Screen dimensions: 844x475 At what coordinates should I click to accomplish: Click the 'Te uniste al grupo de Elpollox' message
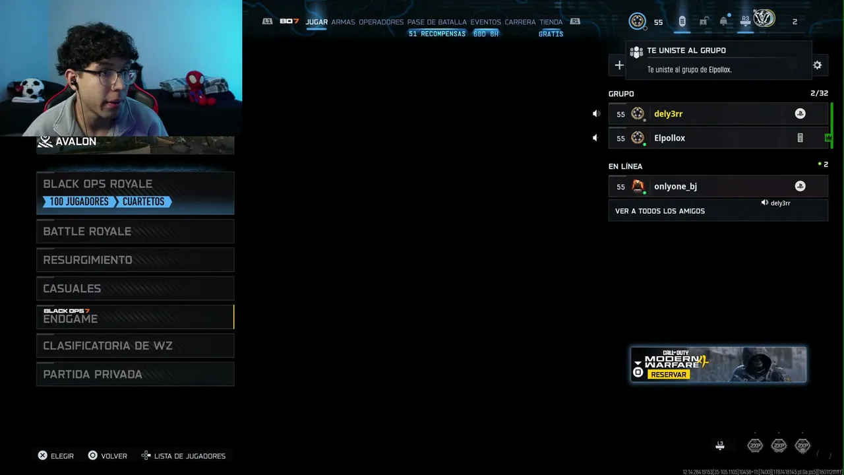(x=690, y=69)
